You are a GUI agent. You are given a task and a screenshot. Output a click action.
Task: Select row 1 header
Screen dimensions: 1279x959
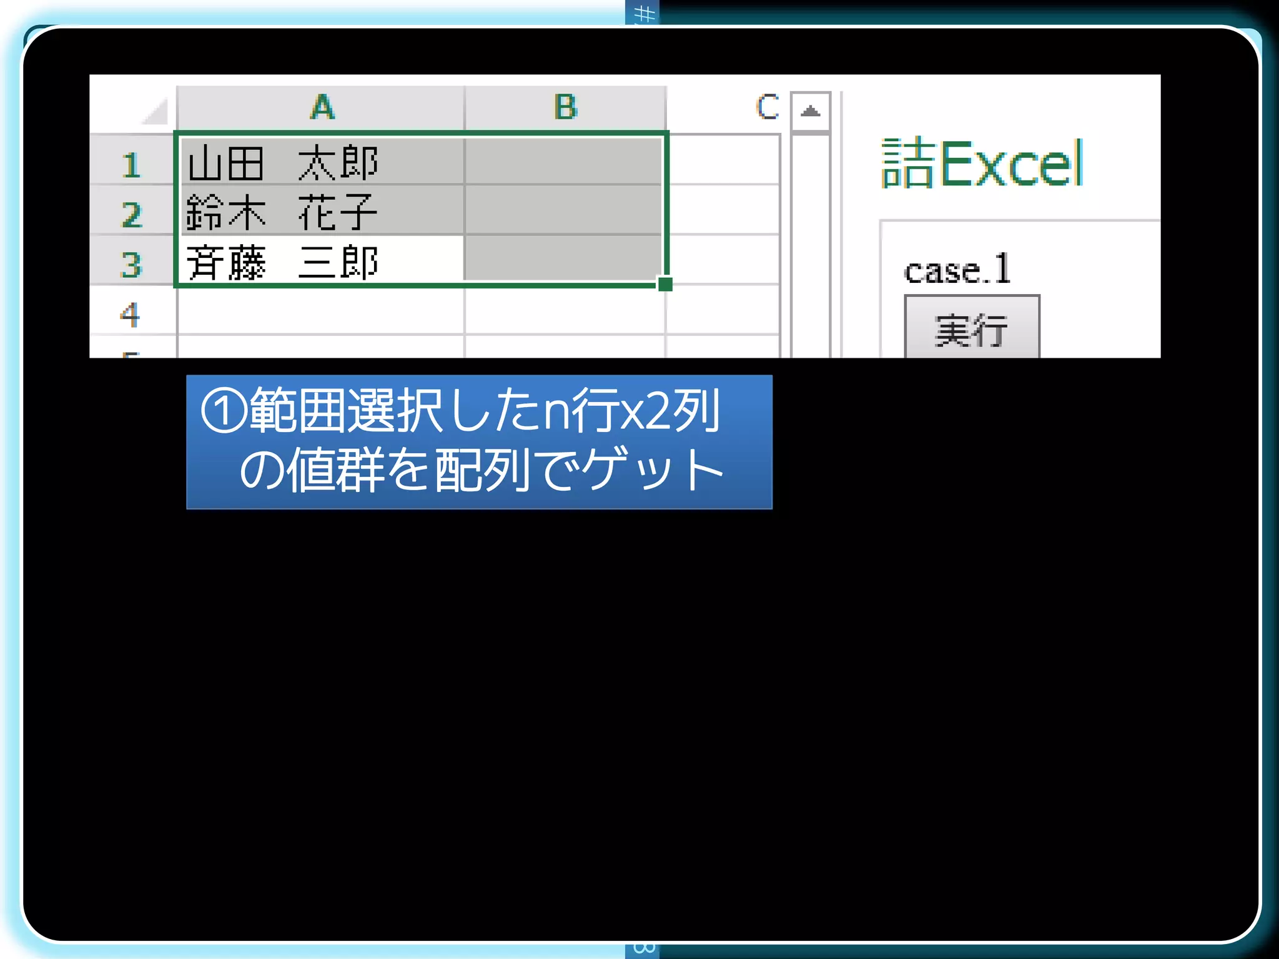[132, 160]
